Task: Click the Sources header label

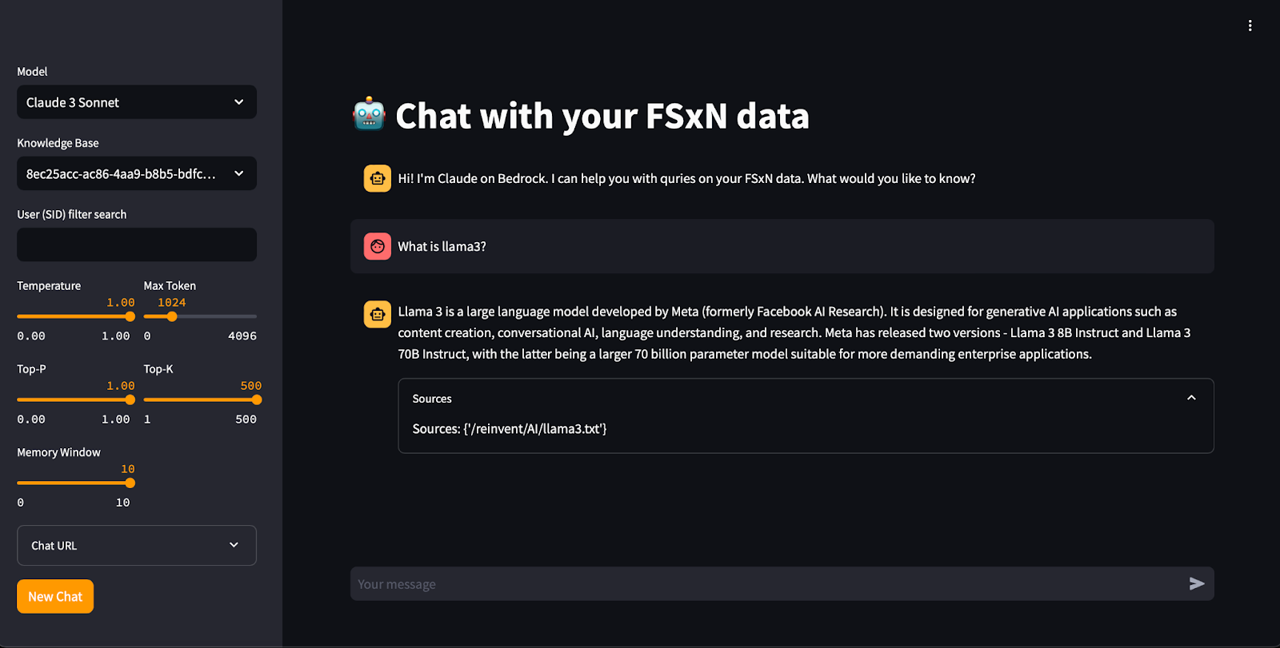Action: pos(432,399)
